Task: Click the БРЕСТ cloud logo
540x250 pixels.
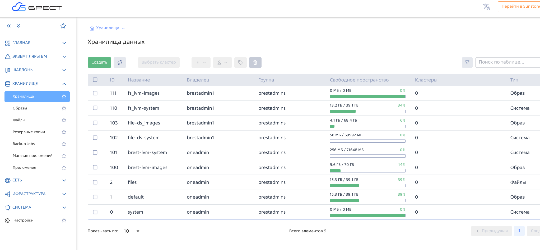Action: [37, 7]
